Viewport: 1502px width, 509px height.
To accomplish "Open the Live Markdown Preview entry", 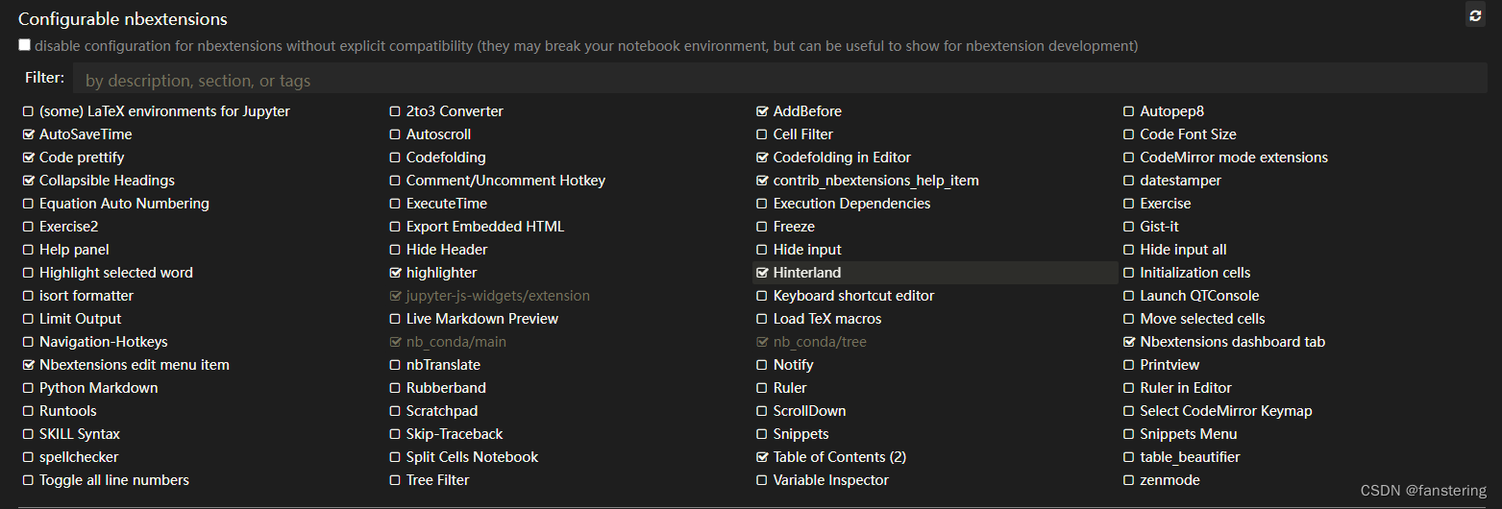I will pos(482,319).
